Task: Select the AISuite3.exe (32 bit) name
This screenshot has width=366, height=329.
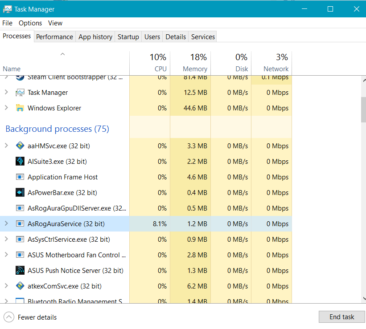Action: [x=57, y=162]
